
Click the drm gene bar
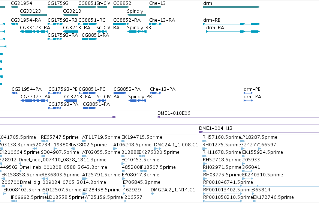pos(232,7)
